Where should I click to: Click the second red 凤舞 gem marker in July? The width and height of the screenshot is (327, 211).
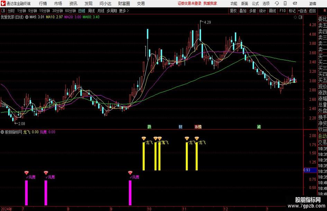click(46, 173)
